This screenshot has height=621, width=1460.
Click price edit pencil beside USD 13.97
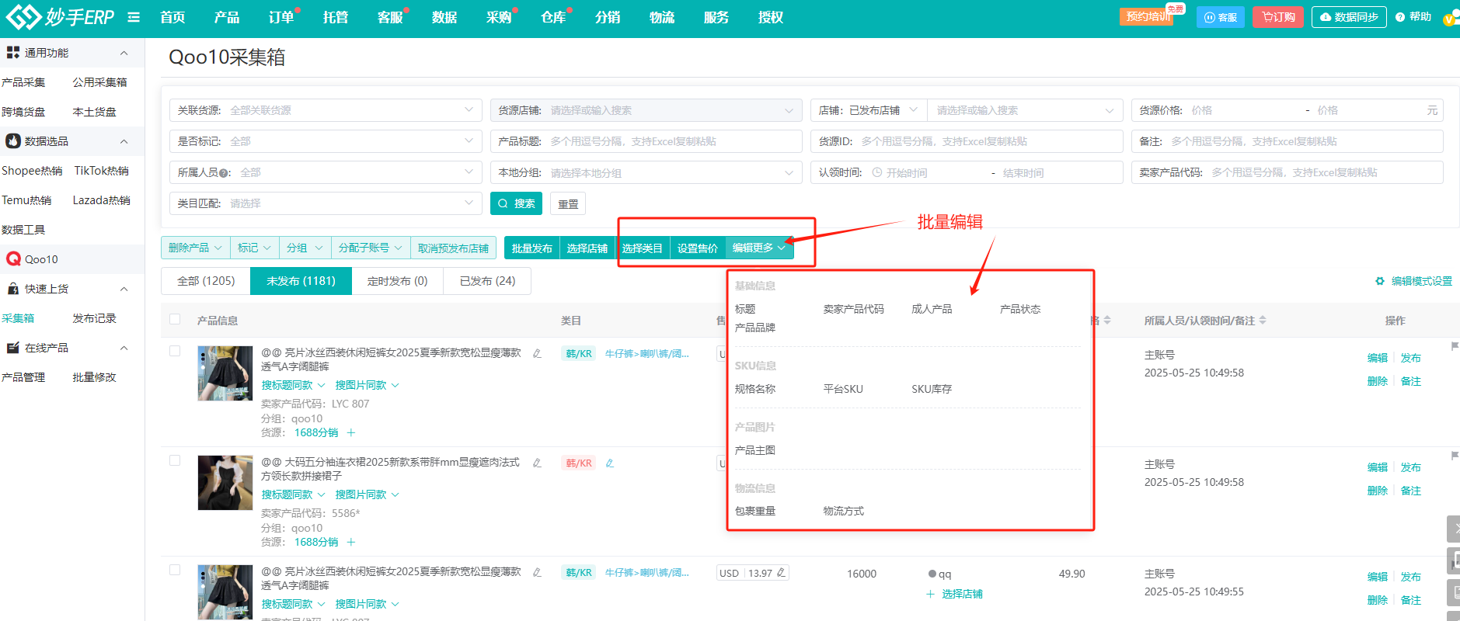[x=781, y=573]
